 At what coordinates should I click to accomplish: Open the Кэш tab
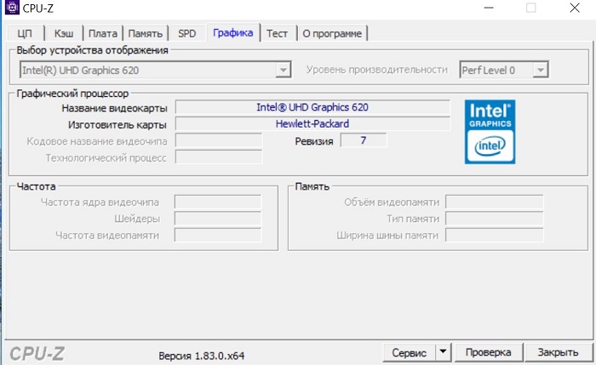pos(64,33)
